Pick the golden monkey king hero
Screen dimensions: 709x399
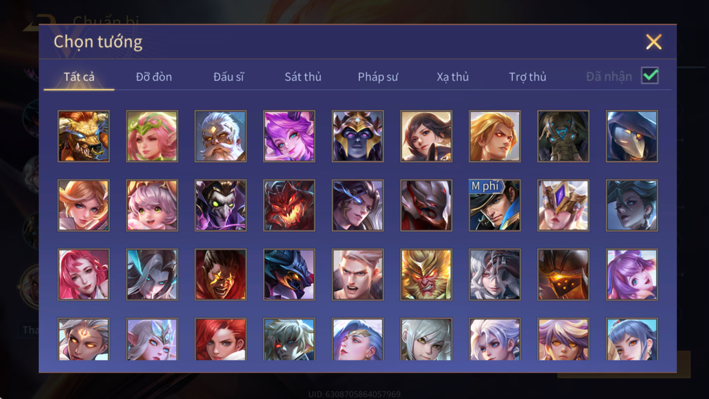(x=426, y=274)
